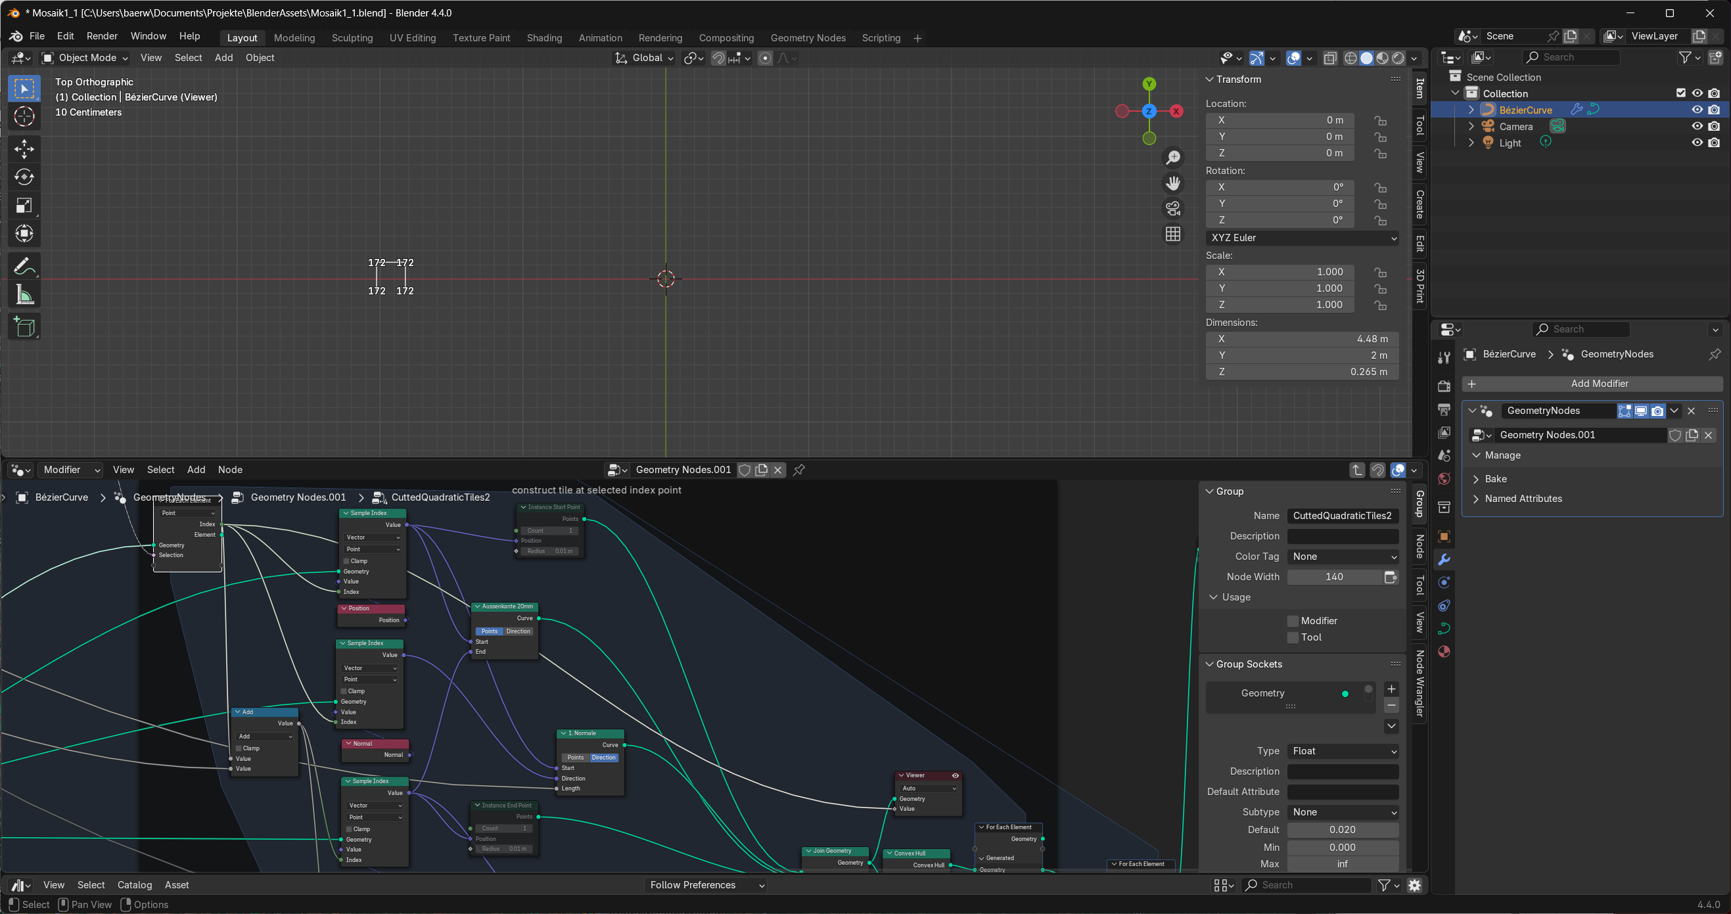Select the Rotate tool icon
Viewport: 1731px width, 914px height.
click(x=24, y=177)
